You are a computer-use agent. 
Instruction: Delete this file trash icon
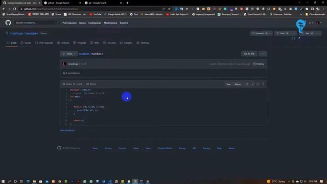[x=264, y=84]
